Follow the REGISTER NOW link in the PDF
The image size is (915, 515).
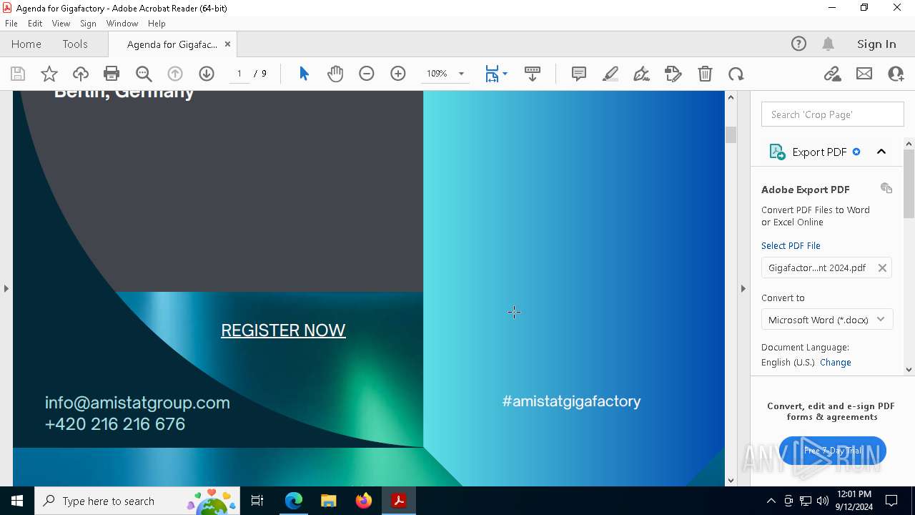point(283,330)
